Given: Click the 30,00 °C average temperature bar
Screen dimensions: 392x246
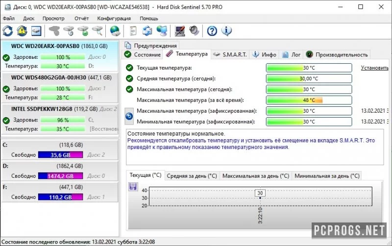Looking at the screenshot, I should 309,78.
